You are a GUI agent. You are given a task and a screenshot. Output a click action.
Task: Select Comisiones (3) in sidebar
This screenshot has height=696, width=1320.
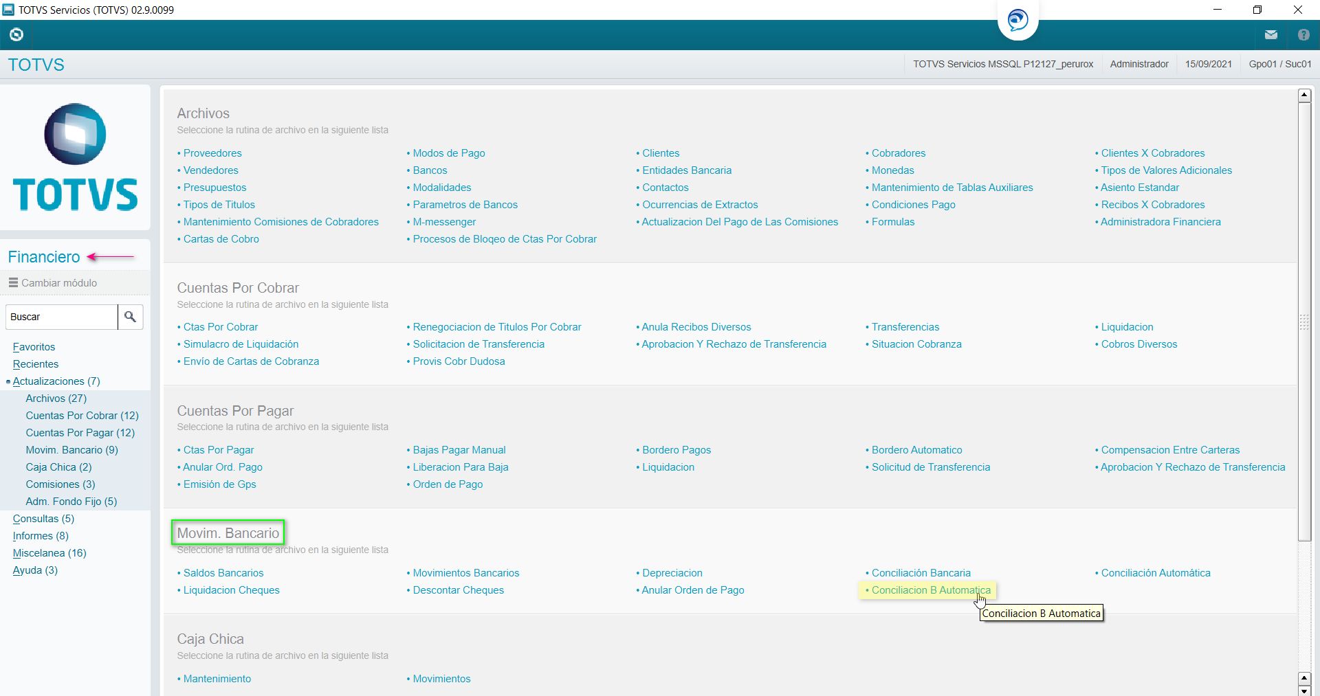click(60, 484)
